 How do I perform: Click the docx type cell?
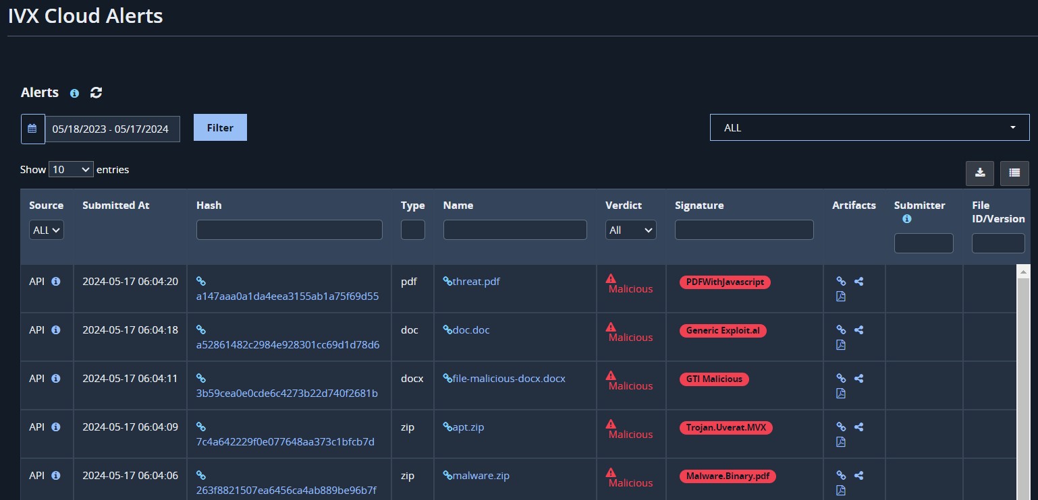click(412, 379)
